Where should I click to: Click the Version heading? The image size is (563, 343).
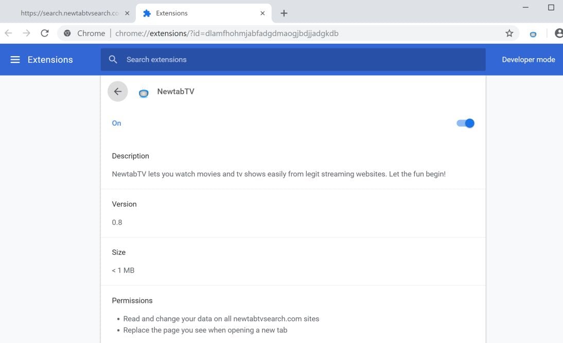click(124, 204)
